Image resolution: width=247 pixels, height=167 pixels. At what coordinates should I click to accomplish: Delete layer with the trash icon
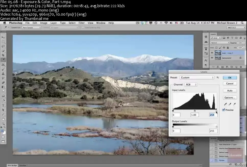click(x=241, y=67)
